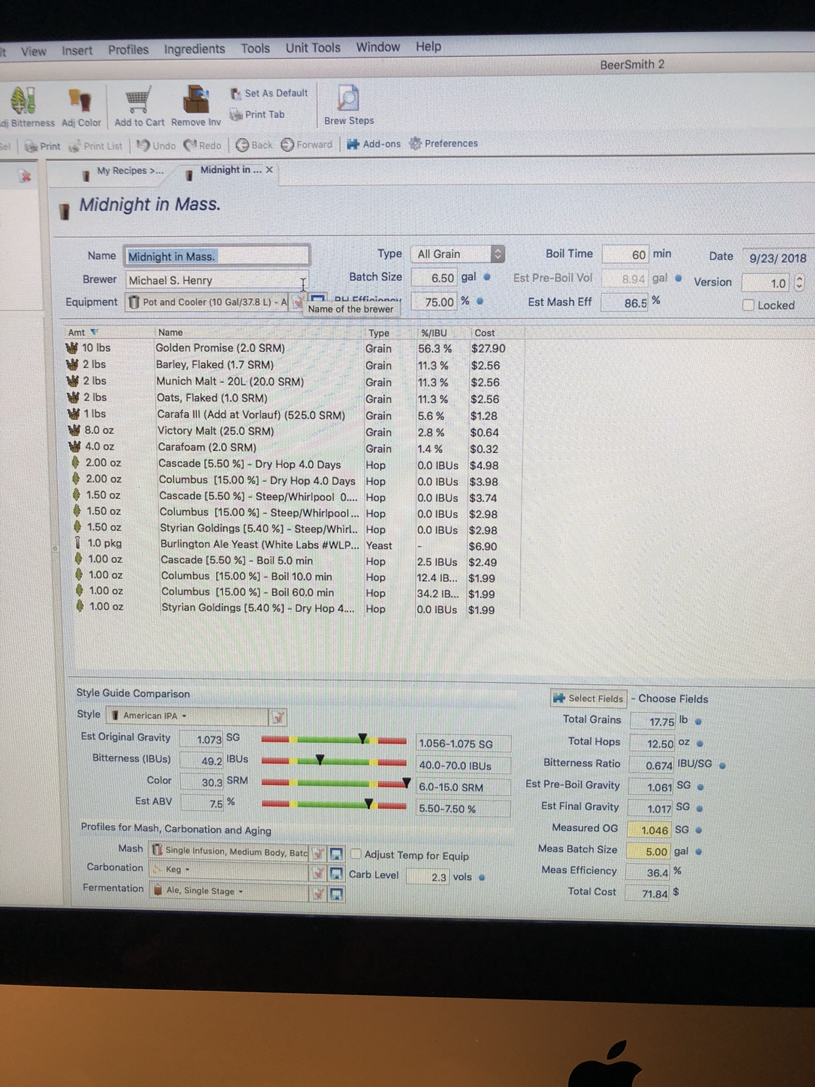The image size is (815, 1087).
Task: Click the Add to Cart icon
Action: coord(138,100)
